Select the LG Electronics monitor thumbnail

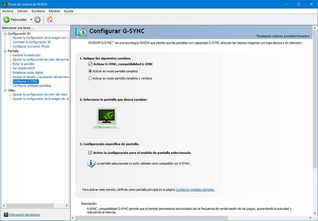(107, 116)
